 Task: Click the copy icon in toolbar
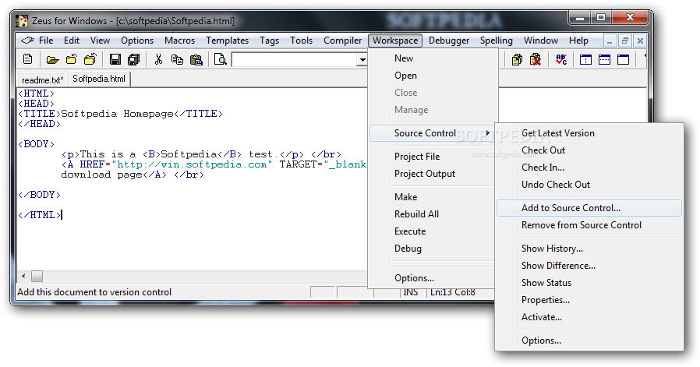tap(177, 59)
